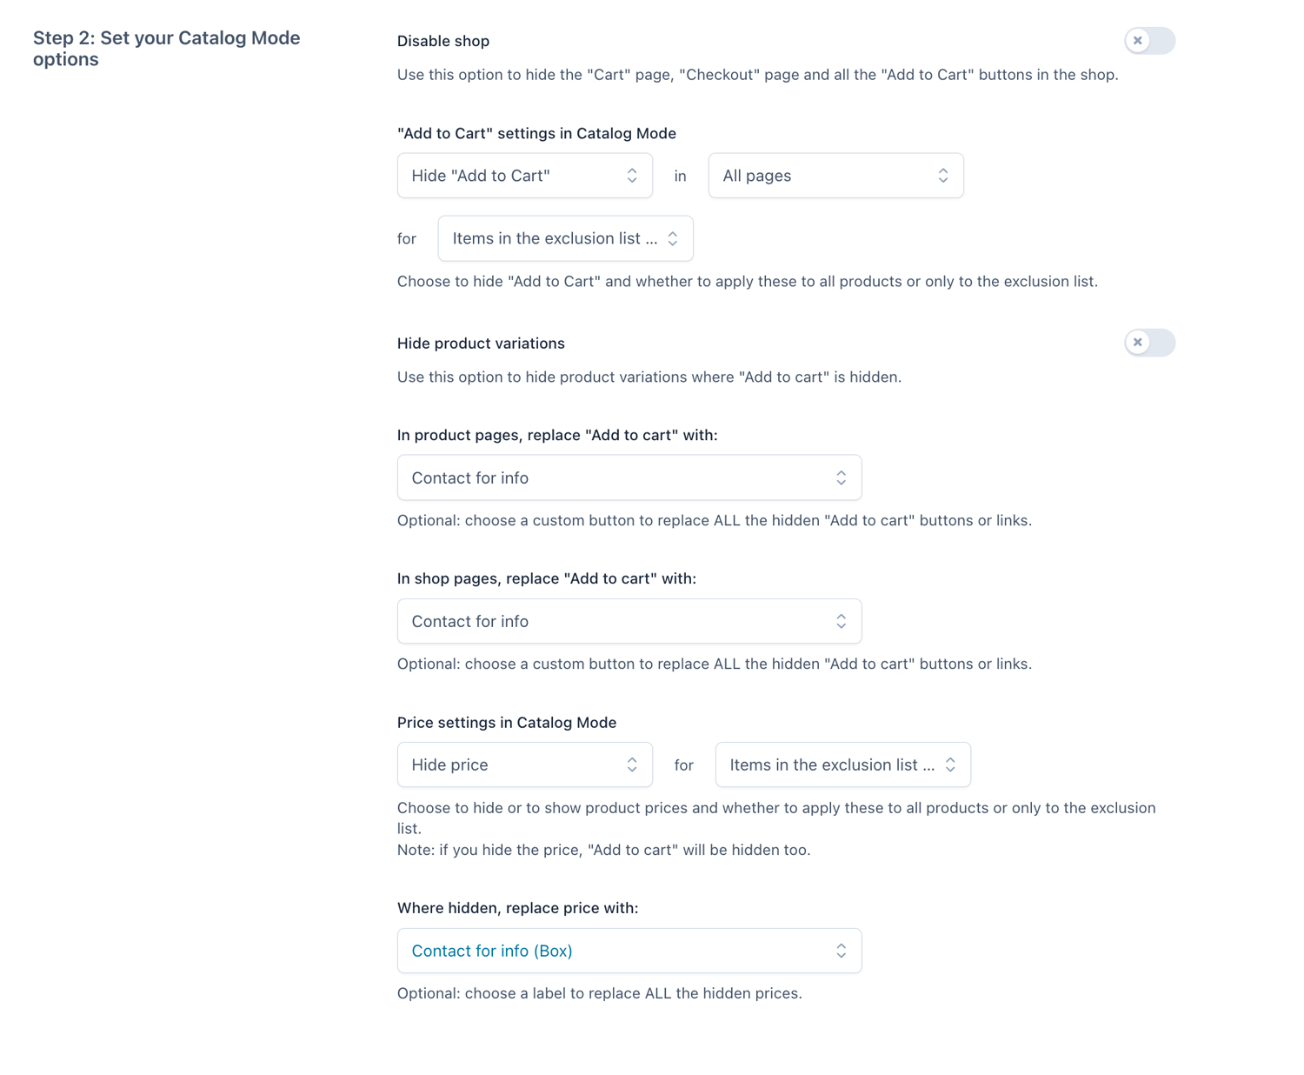Screen dimensions: 1304x1075
Task: Click the chevron arrows in Hide price selector
Action: (632, 765)
